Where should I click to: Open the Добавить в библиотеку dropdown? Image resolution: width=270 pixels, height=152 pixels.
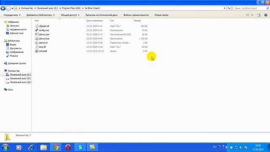point(40,15)
